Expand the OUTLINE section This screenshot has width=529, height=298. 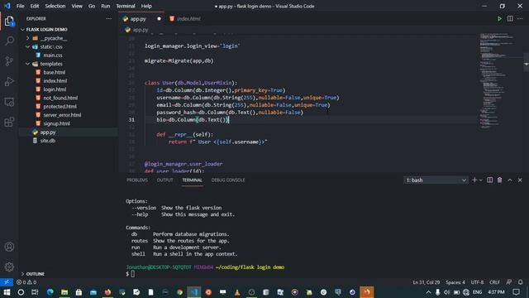click(x=35, y=274)
